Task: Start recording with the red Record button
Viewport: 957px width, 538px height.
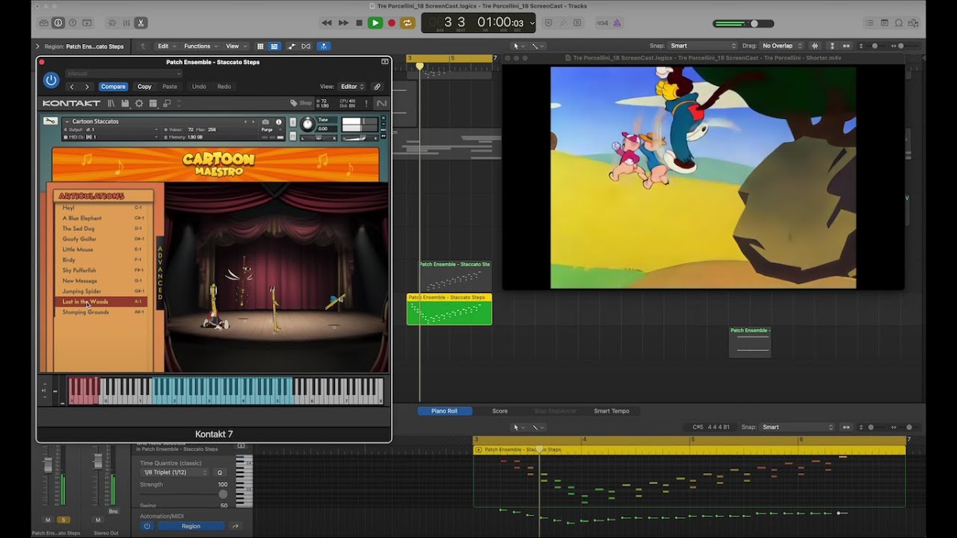Action: coord(391,23)
